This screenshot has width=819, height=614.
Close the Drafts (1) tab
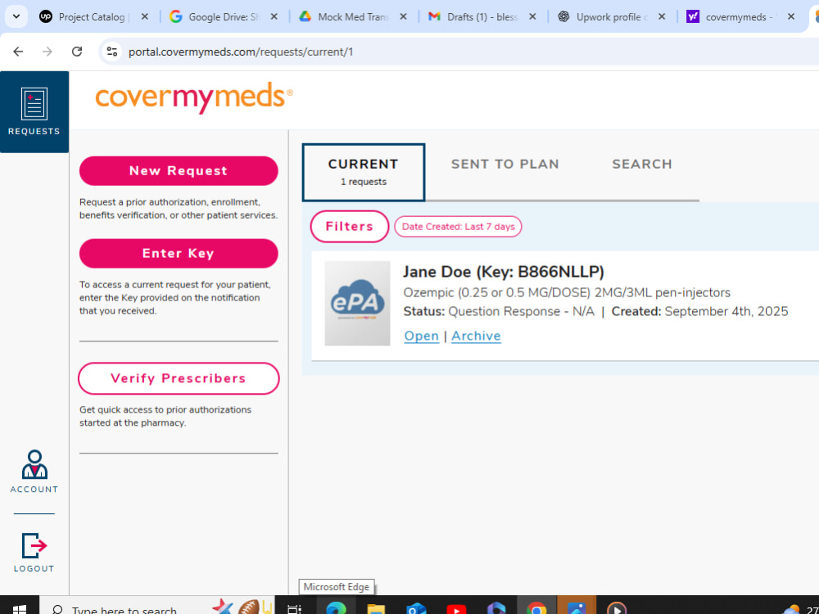coord(532,16)
